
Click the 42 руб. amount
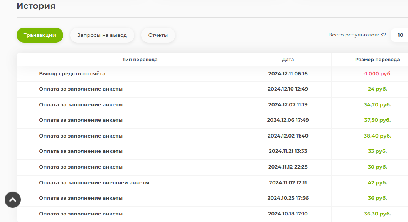pyautogui.click(x=377, y=182)
